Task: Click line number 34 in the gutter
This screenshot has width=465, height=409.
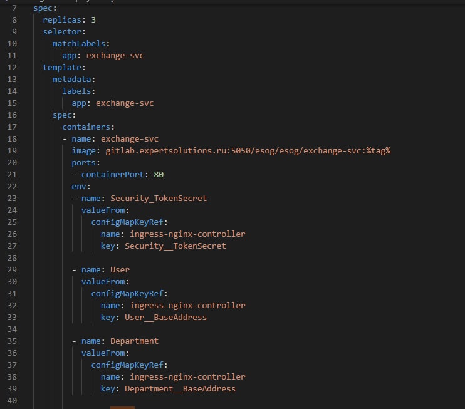Action: click(x=12, y=329)
